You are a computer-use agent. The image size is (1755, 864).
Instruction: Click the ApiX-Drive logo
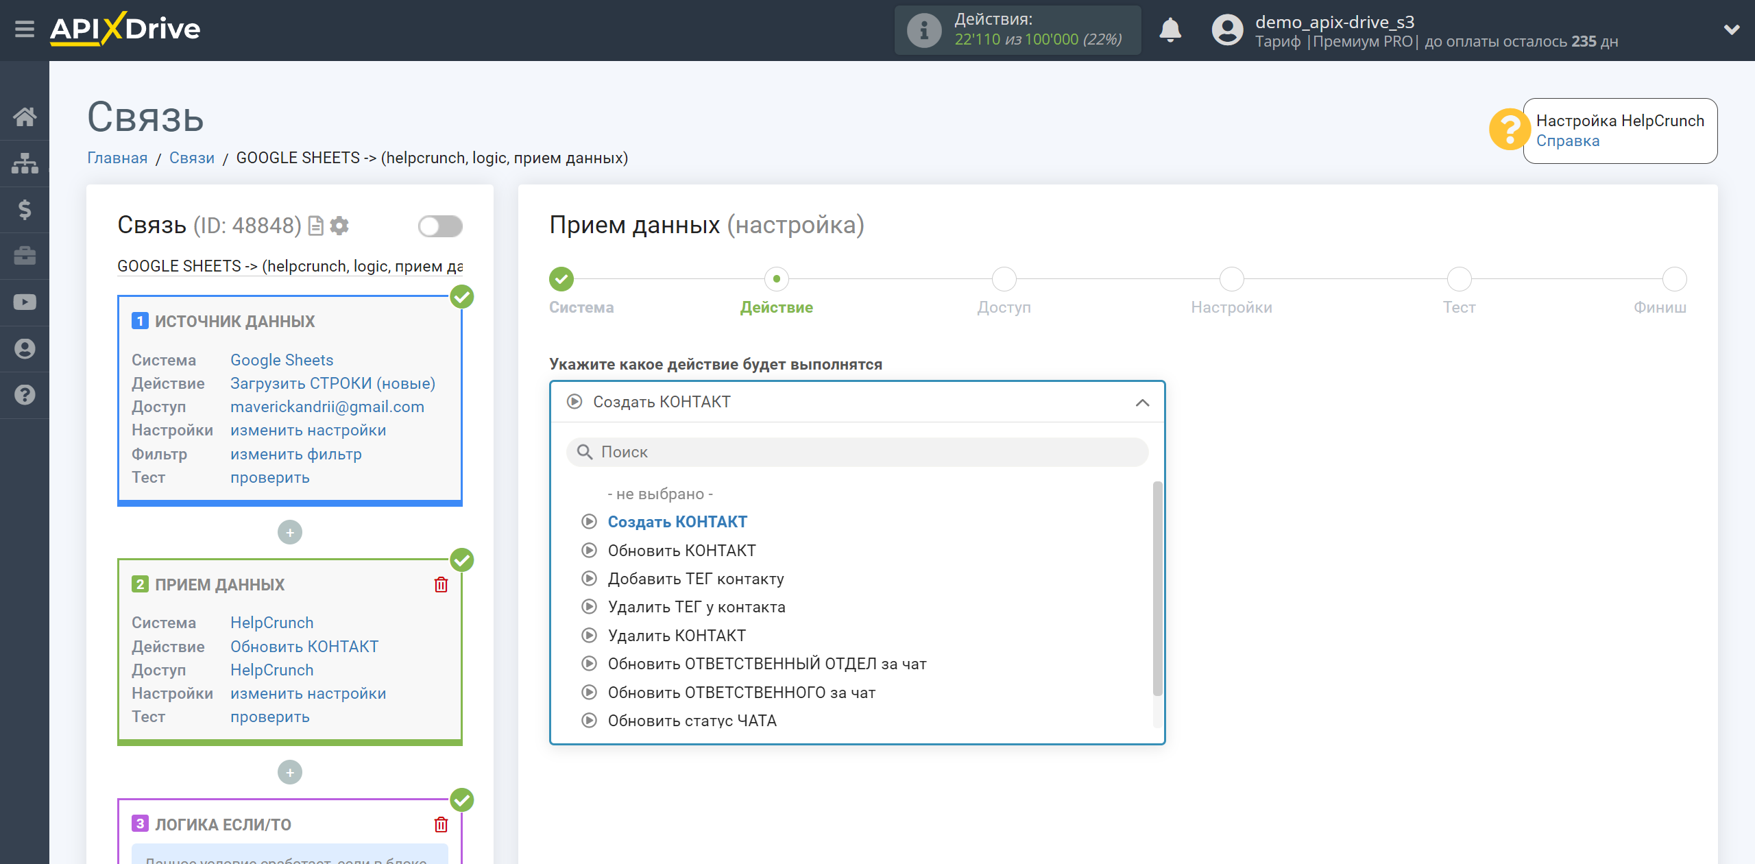(x=125, y=29)
